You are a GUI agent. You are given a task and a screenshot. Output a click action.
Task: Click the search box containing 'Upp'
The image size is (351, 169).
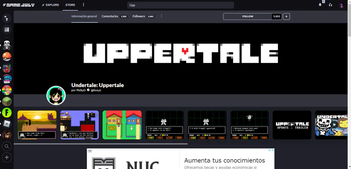click(x=181, y=5)
